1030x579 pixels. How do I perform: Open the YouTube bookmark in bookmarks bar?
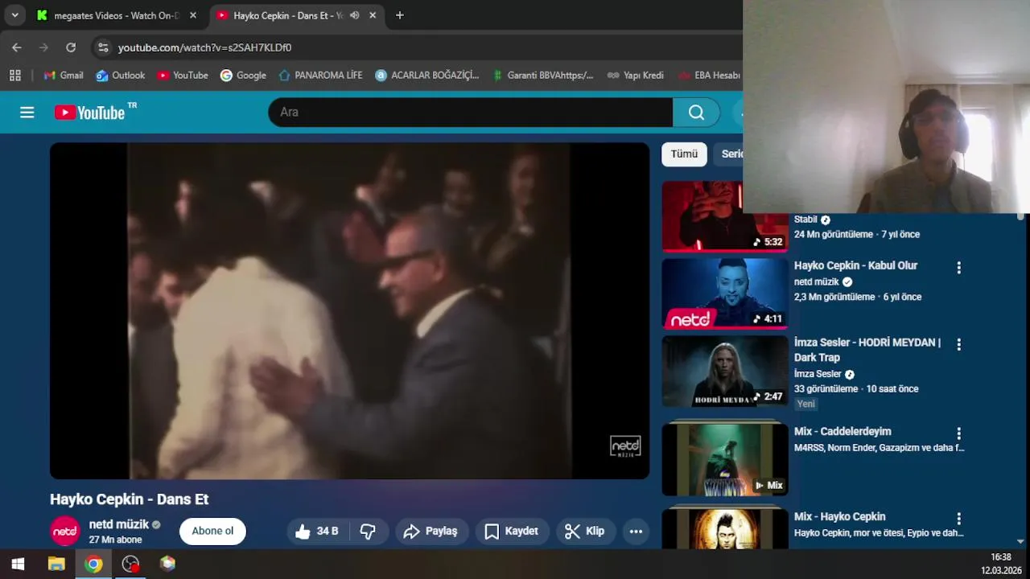[x=183, y=75]
